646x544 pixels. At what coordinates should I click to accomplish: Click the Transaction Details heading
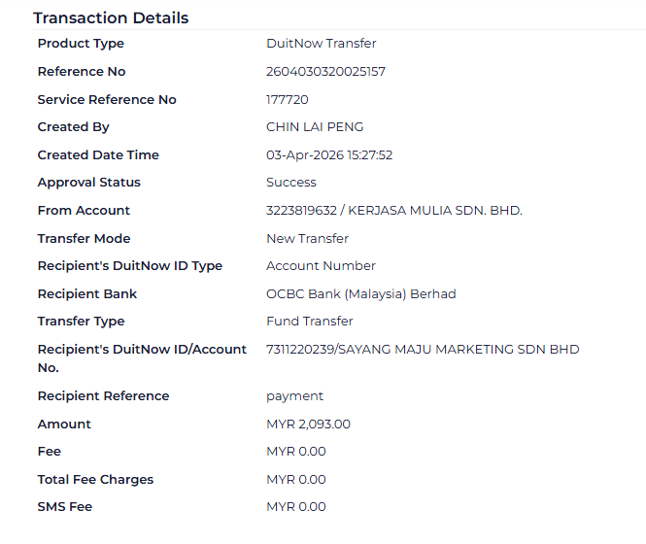pyautogui.click(x=111, y=17)
